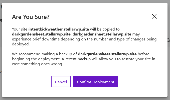Click the word "before" in the second paragraph
Viewport: 170px width, 100px height.
145,54
